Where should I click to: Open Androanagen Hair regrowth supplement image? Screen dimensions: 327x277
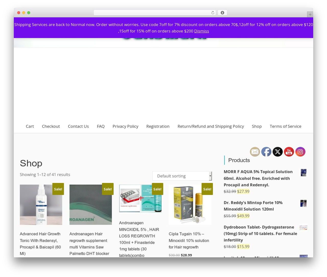tap(91, 205)
